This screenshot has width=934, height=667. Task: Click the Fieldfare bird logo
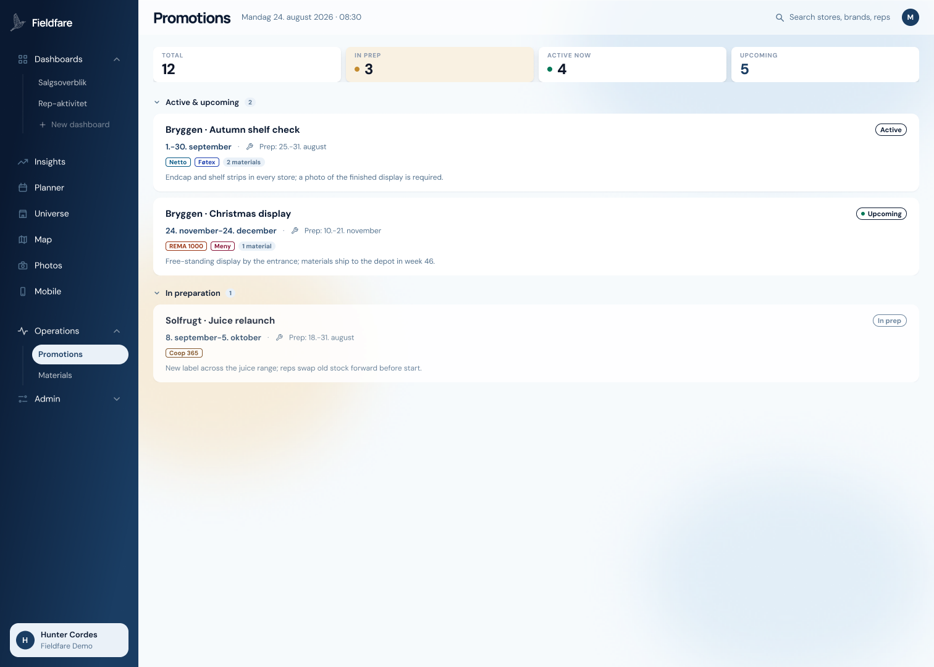17,23
